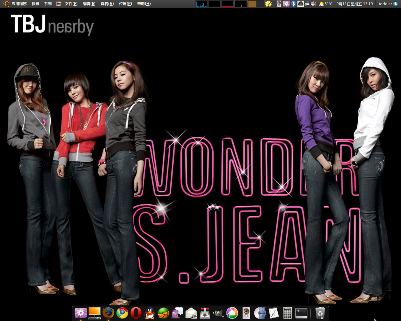Open the disc and film media player
Viewport: 401px width, 321px height.
tap(260, 313)
